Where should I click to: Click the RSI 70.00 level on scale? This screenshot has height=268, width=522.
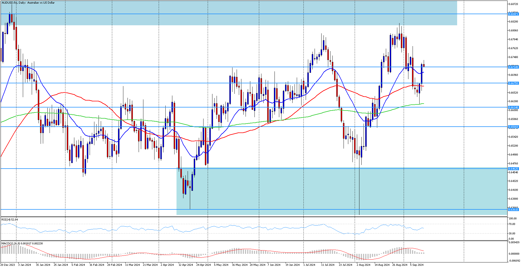click(x=511, y=224)
